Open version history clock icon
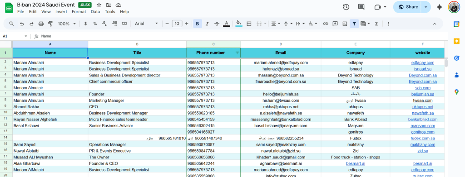The width and height of the screenshot is (465, 177). click(x=346, y=7)
